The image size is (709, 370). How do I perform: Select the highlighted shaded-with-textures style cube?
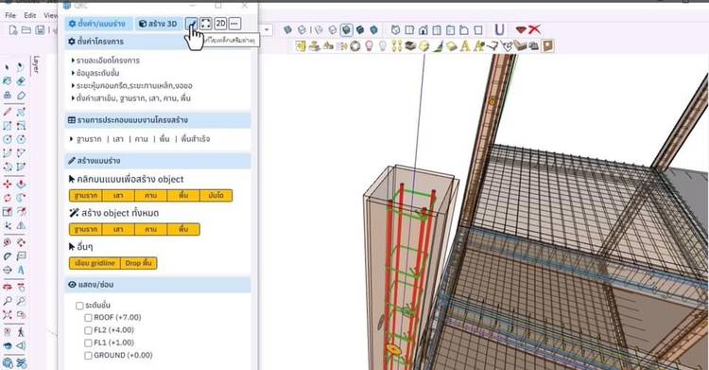click(x=346, y=30)
